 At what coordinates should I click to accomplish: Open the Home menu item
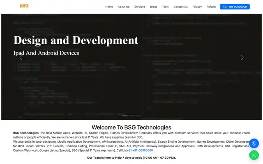[x=109, y=7]
